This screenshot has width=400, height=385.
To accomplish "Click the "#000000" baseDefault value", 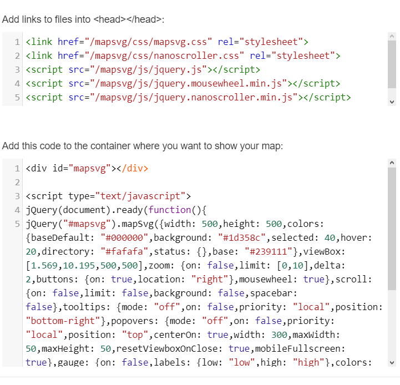I will tap(124, 238).
